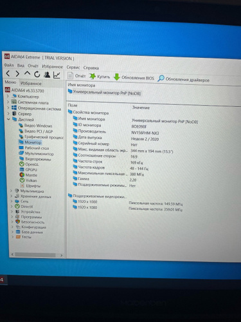Click the Купить buy button
241x322 pixels.
point(100,77)
